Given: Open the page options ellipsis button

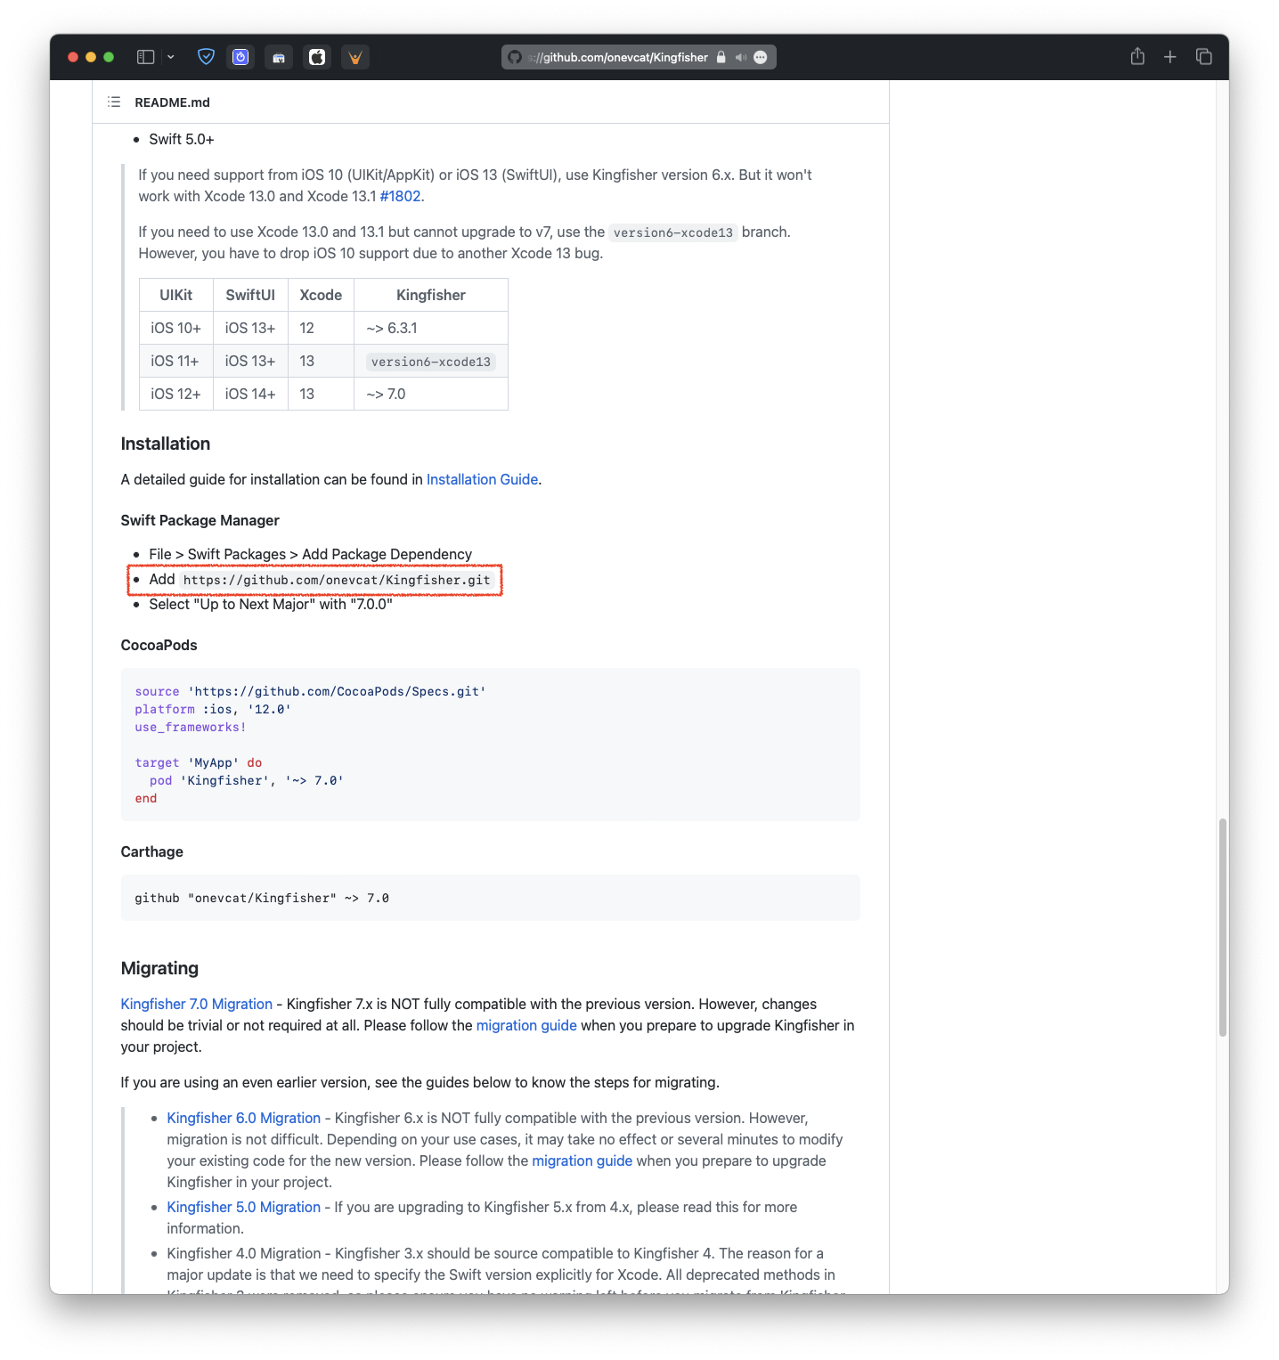Looking at the screenshot, I should (761, 57).
